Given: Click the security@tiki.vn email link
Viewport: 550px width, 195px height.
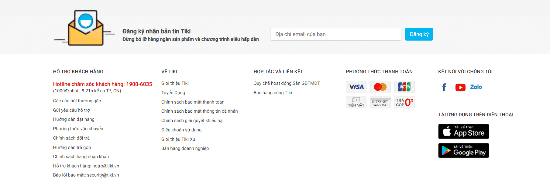Looking at the screenshot, I should (x=103, y=175).
